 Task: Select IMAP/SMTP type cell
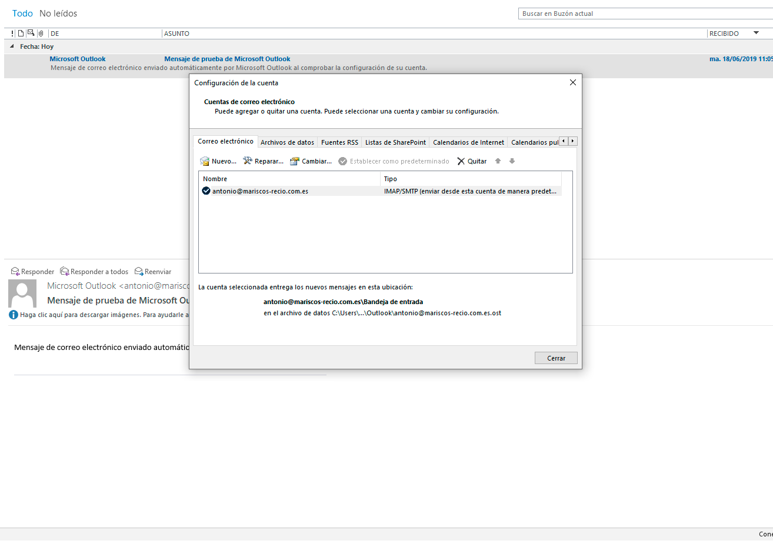(470, 191)
